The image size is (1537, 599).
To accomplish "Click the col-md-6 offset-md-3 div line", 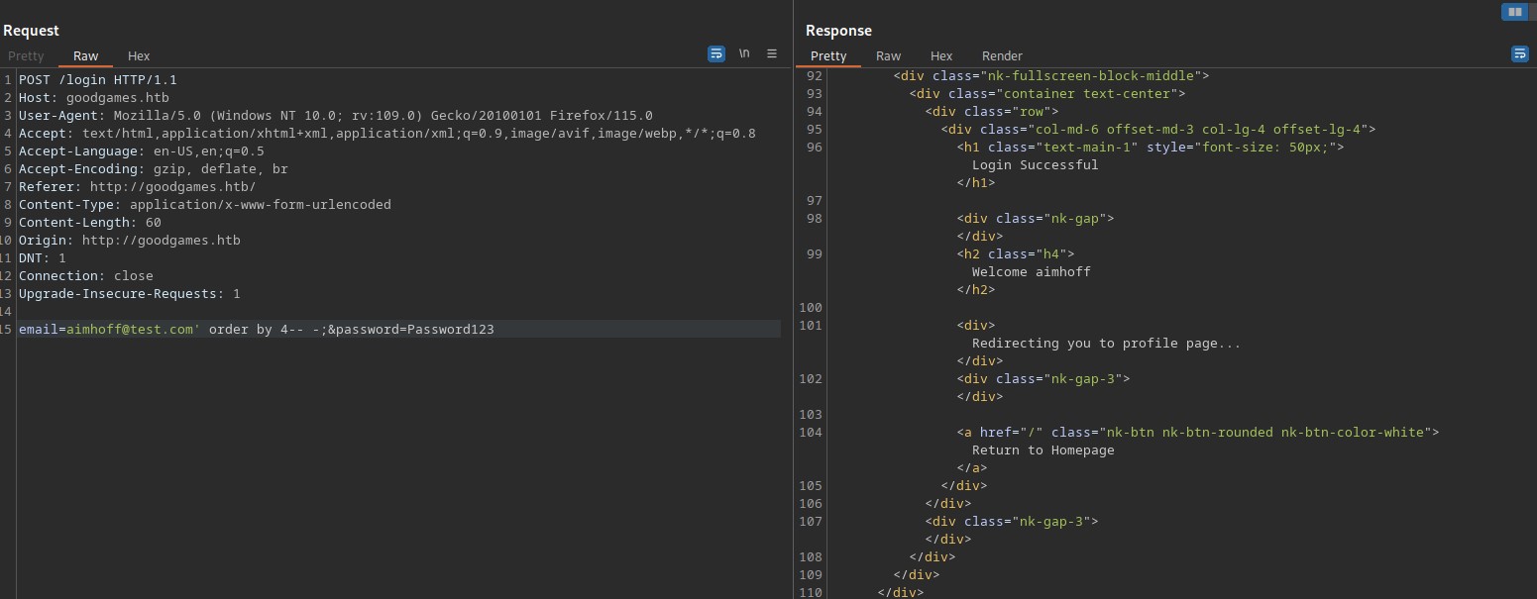I will 1158,130.
